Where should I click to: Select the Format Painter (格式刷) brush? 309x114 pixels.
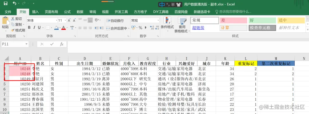(x=13, y=30)
